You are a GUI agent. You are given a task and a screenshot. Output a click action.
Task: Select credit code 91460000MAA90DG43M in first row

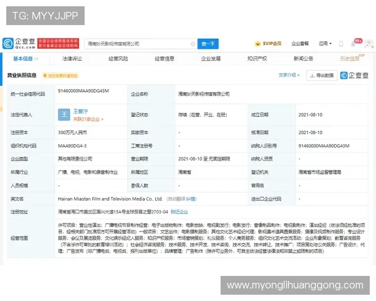[83, 91]
